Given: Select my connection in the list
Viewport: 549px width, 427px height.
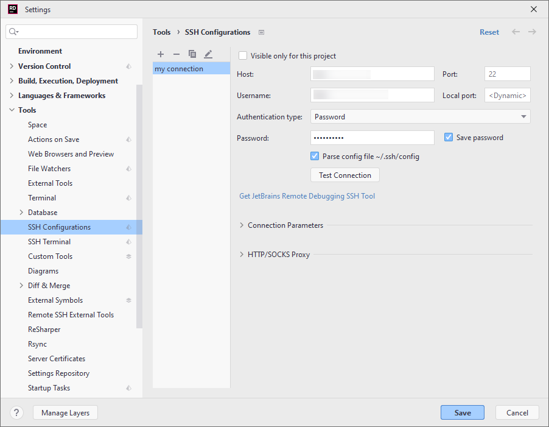Looking at the screenshot, I should [x=177, y=68].
